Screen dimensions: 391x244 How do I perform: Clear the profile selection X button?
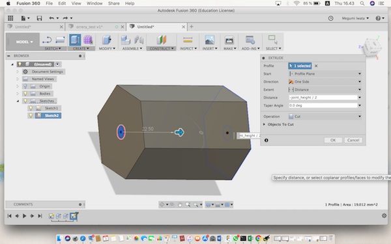pyautogui.click(x=316, y=66)
